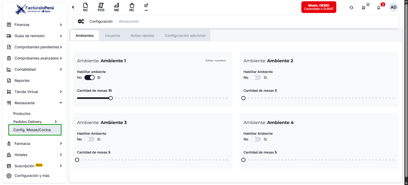Viewport: 408px width, 185px height.
Task: Enable the Ambiente 4 toggle
Action: 256,139
